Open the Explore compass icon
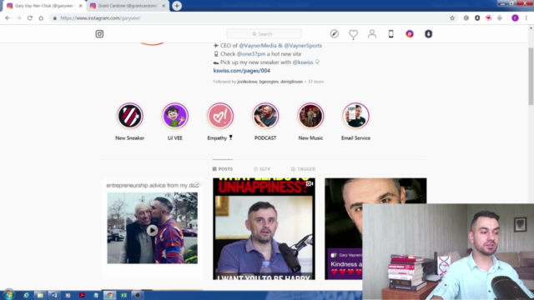 (335, 34)
